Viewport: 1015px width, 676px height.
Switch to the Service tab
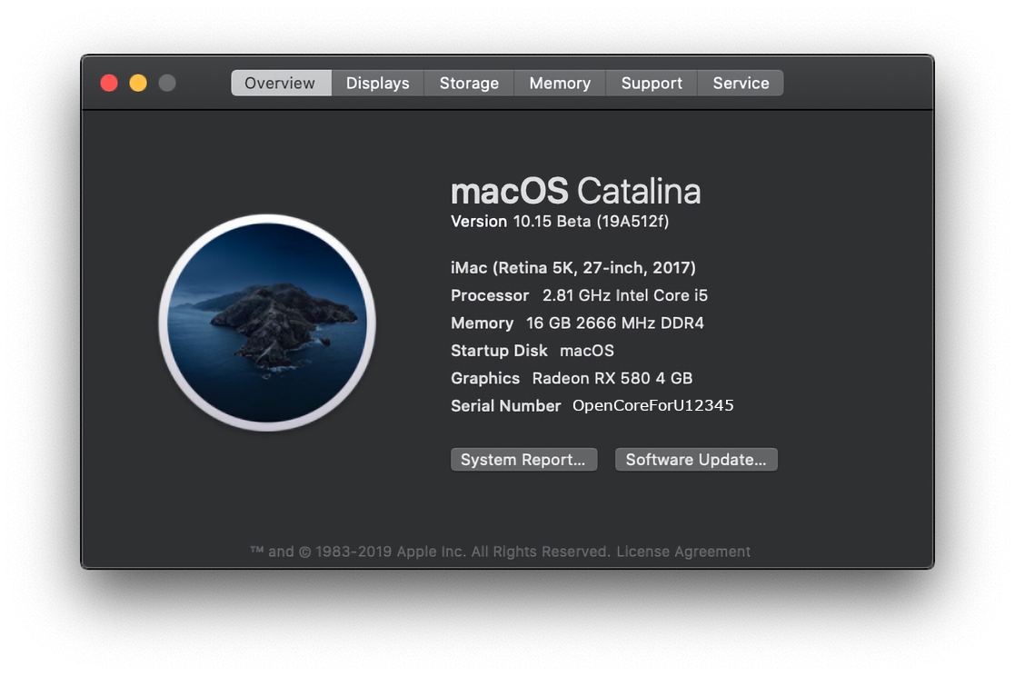pos(741,84)
